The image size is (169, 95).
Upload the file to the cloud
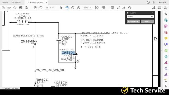point(15,8)
